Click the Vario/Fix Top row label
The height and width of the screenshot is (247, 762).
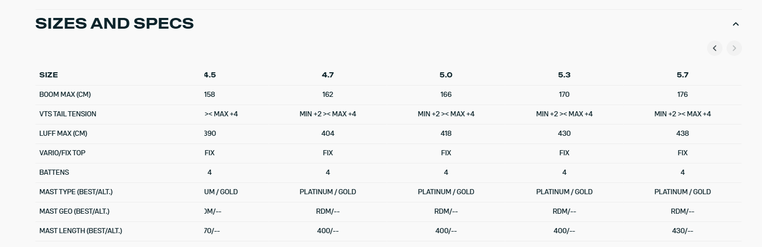point(62,153)
